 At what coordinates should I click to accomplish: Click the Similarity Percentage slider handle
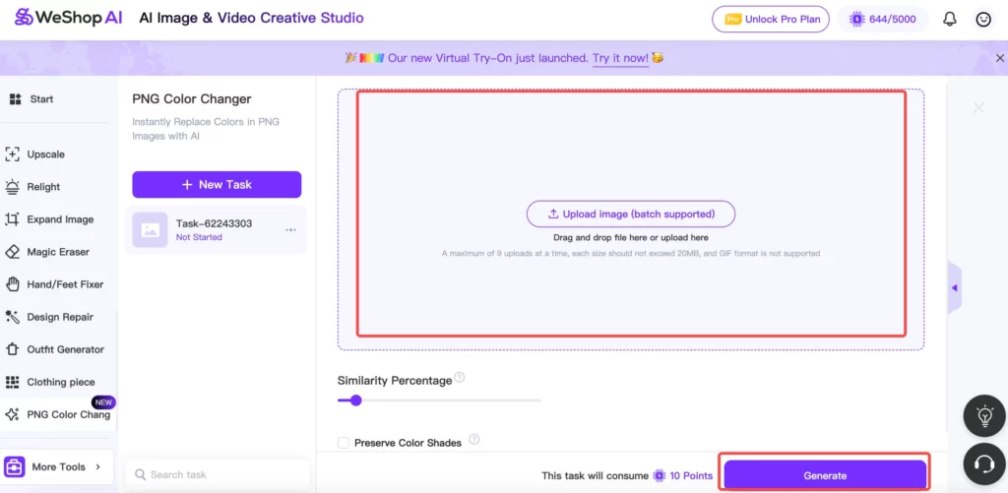click(x=355, y=401)
